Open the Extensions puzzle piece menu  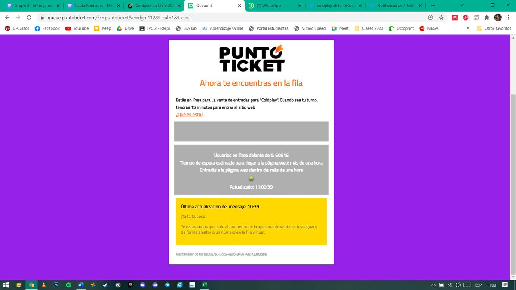(487, 18)
